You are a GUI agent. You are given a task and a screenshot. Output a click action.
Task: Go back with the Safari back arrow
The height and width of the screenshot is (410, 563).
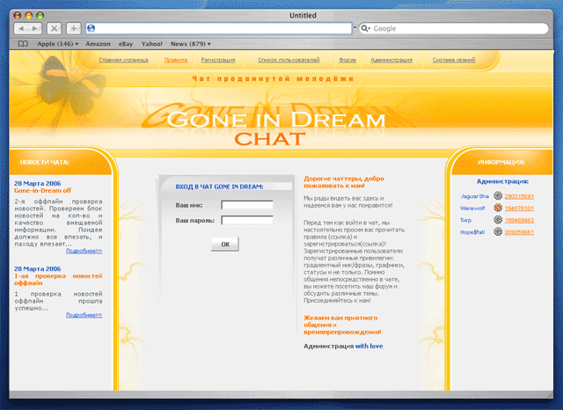pyautogui.click(x=21, y=28)
